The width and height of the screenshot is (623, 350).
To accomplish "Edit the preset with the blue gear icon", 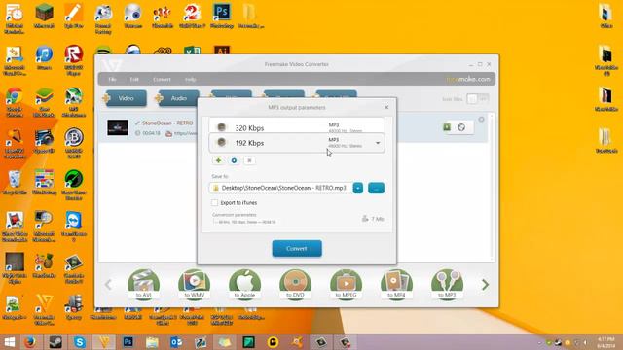I will (234, 160).
